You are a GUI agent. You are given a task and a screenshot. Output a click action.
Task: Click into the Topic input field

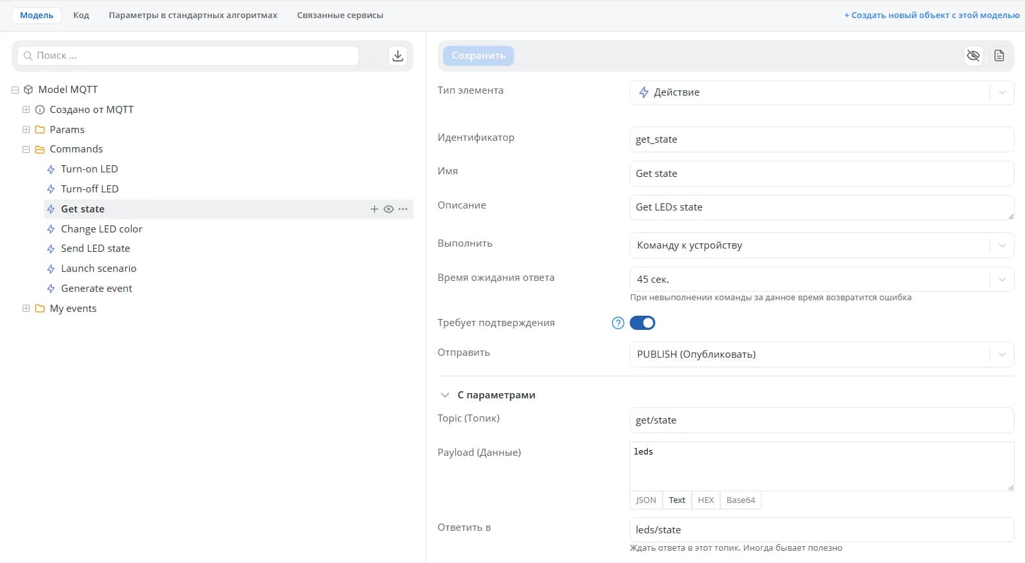[x=822, y=420]
